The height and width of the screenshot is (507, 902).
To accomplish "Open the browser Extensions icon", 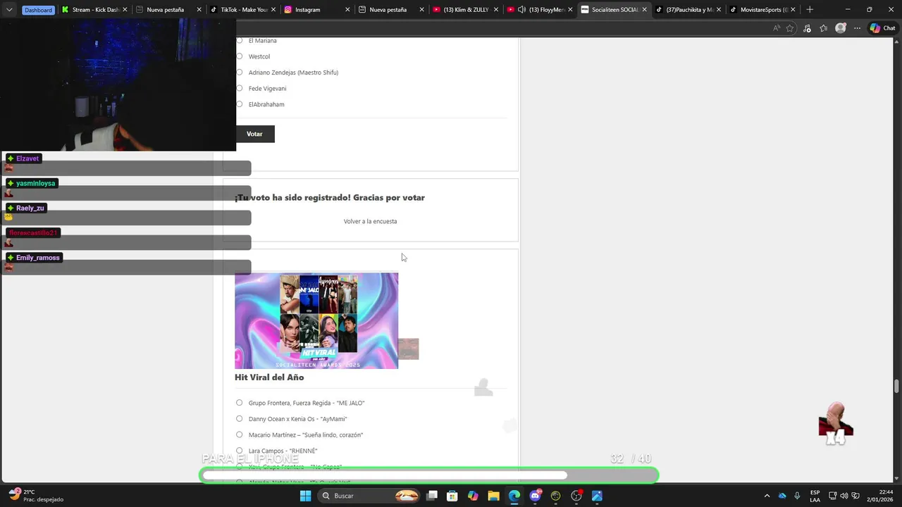I will click(x=807, y=28).
